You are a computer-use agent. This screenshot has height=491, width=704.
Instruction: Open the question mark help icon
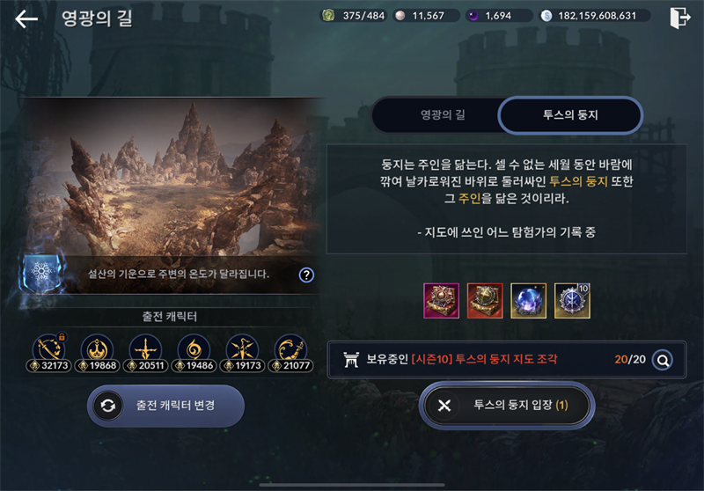coord(306,275)
